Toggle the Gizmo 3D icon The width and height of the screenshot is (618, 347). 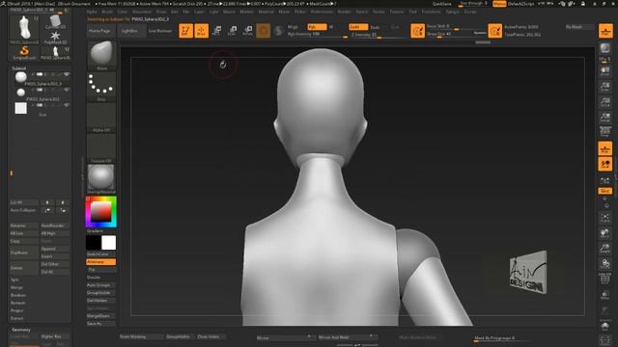tap(263, 31)
